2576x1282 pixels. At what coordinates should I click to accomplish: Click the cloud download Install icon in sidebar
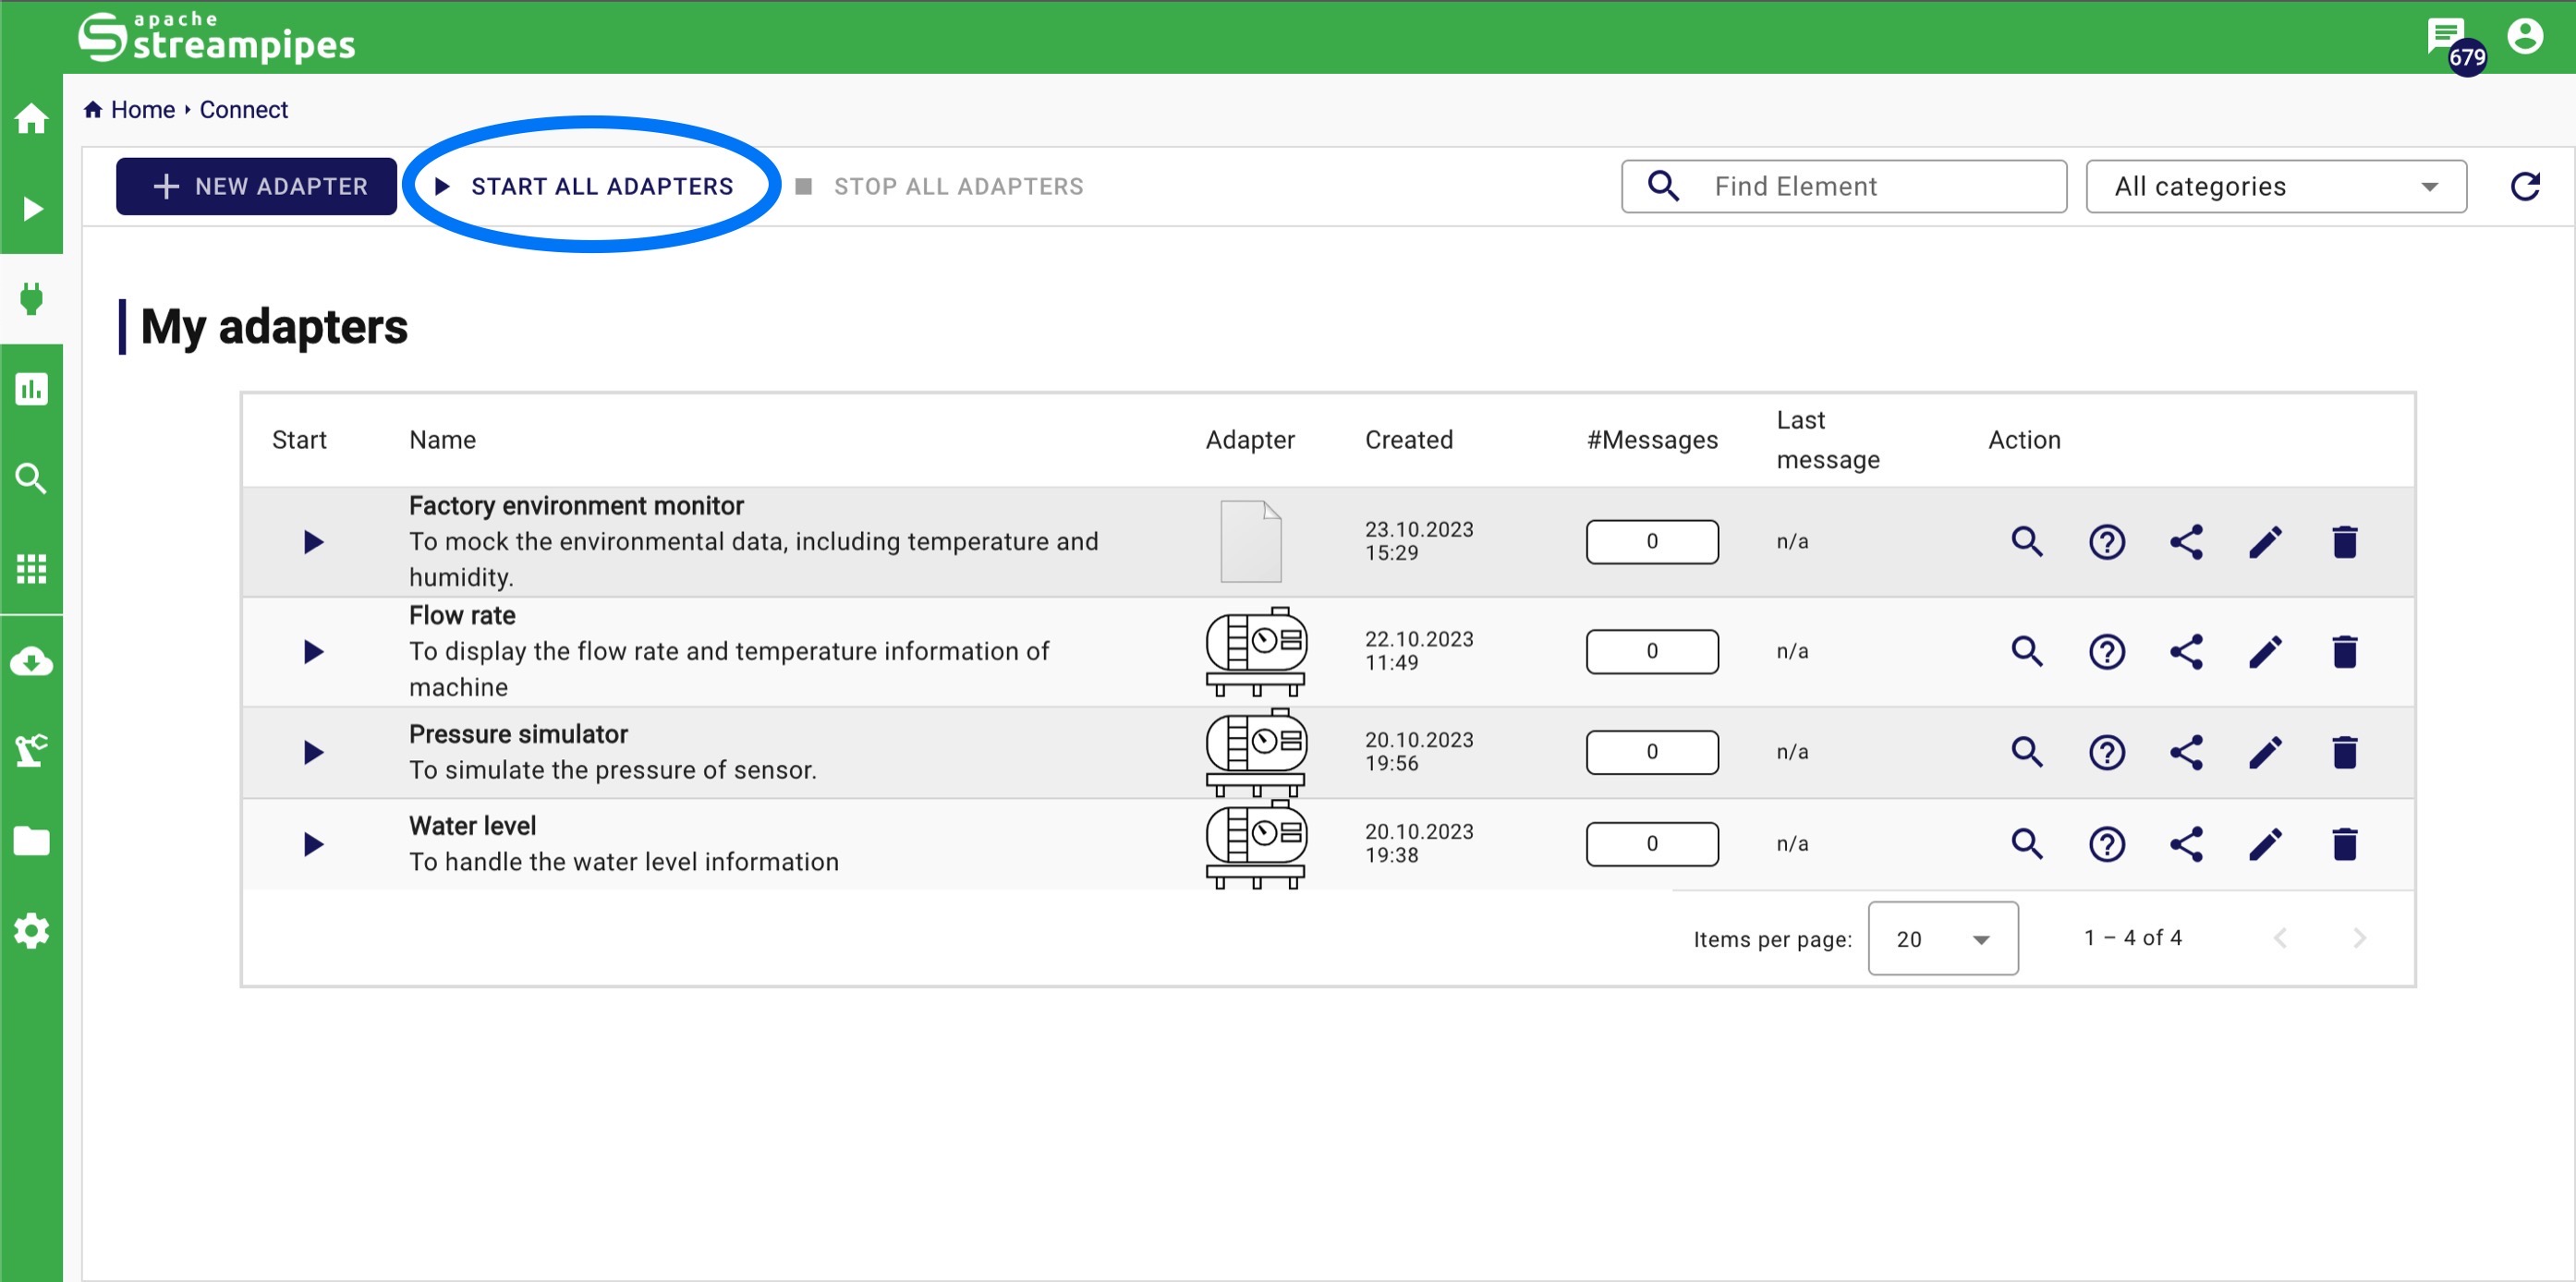pos(32,661)
